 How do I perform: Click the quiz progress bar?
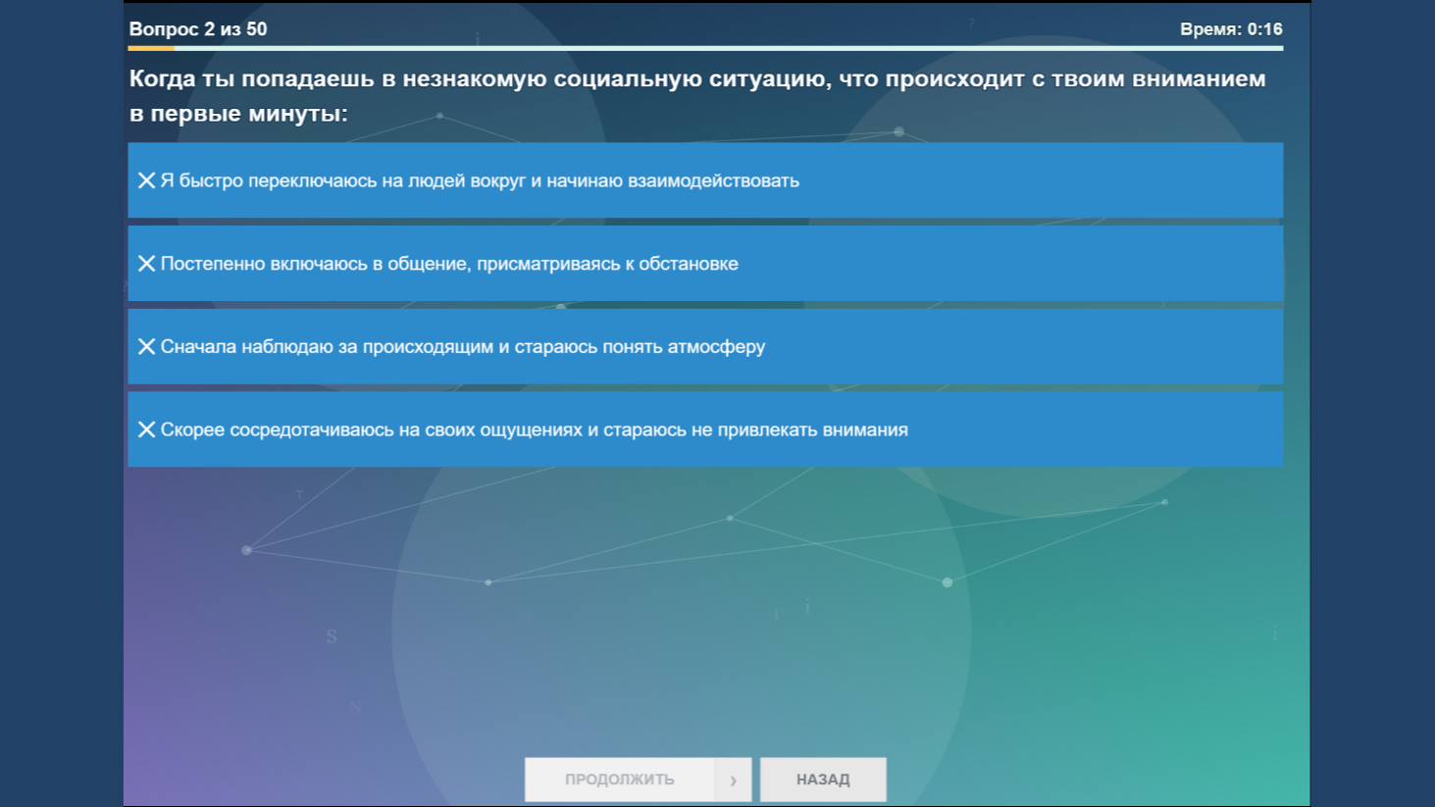(x=705, y=48)
